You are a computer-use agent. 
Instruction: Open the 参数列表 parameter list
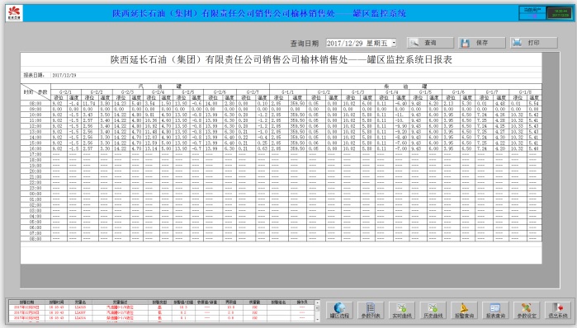point(370,311)
